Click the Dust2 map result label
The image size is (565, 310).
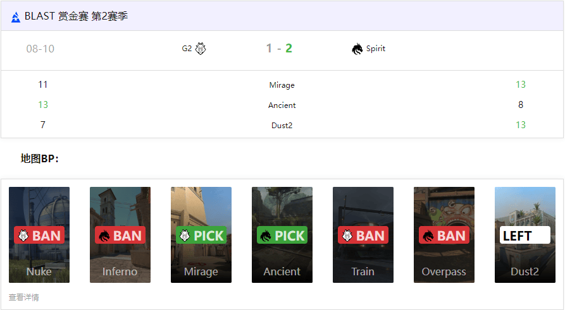tap(282, 126)
